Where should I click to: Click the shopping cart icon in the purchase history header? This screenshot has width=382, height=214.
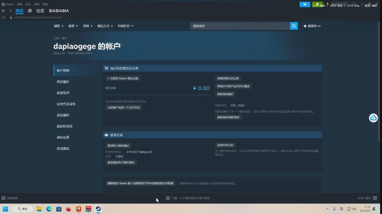[x=106, y=68]
